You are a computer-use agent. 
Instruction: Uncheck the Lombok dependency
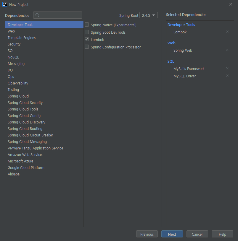pos(87,39)
